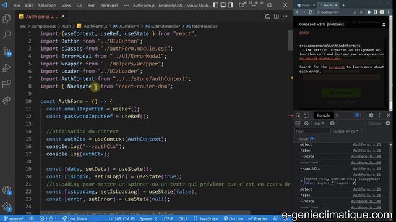
Task: Open the Run and Debug view
Action: point(7,67)
